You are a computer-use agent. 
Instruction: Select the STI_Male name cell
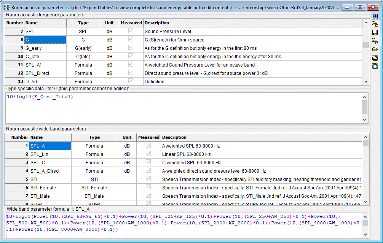coord(50,196)
